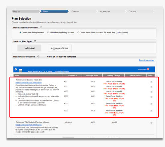Click the red Incomplete status icon
Screen dimensions: 165x147
click(x=148, y=69)
